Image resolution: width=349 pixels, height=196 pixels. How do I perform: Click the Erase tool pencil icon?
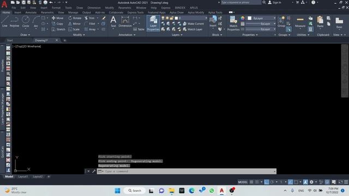104,18
